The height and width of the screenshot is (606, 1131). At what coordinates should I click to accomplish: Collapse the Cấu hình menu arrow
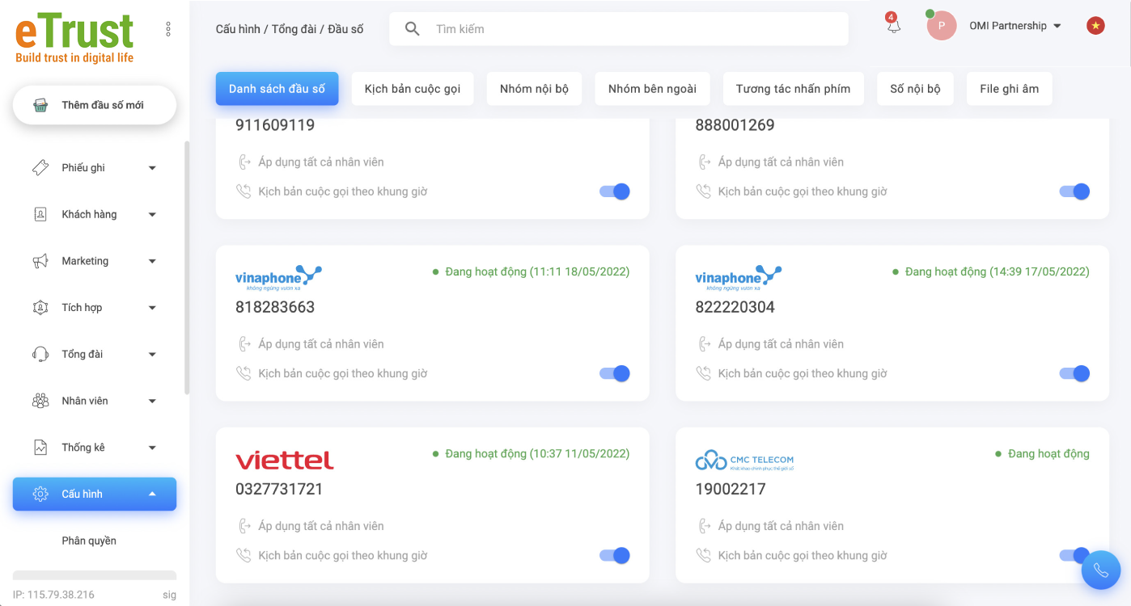click(x=152, y=494)
